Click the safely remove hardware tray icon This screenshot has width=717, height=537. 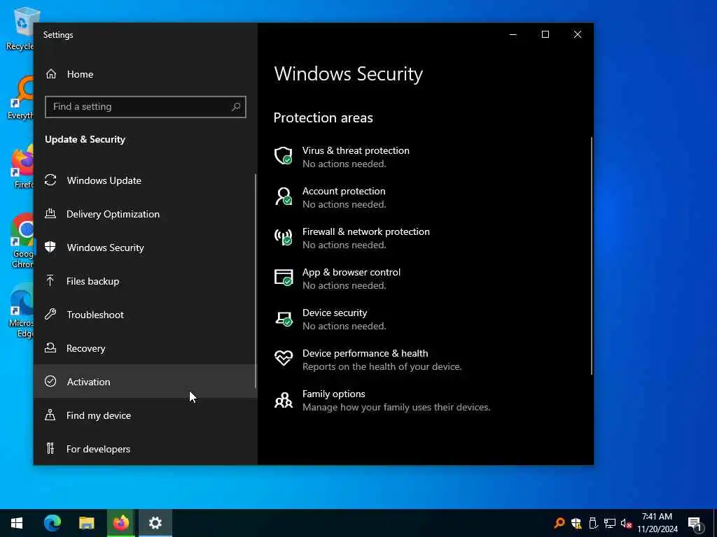[x=593, y=523]
